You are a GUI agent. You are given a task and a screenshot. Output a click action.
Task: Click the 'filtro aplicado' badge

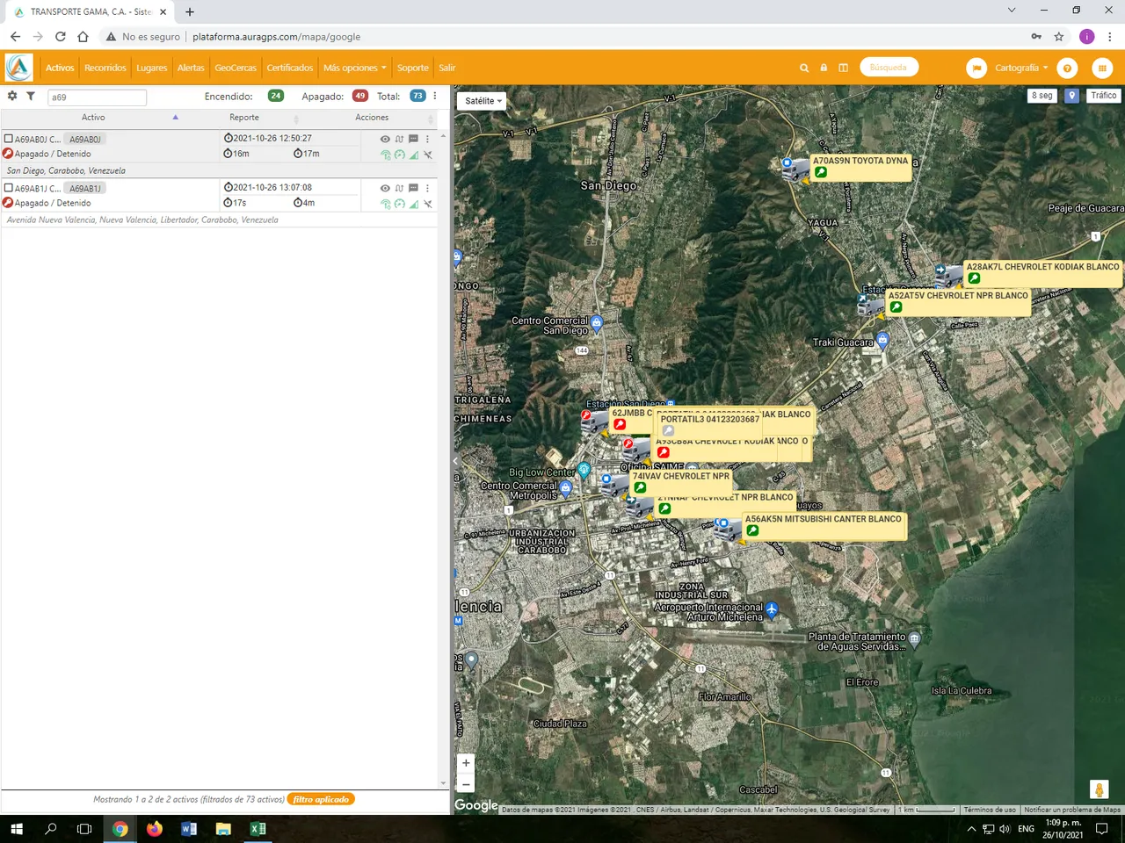tap(322, 799)
